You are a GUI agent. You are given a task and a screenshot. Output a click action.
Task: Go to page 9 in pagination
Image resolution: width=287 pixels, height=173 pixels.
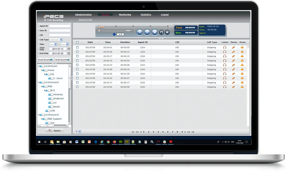click(x=182, y=132)
